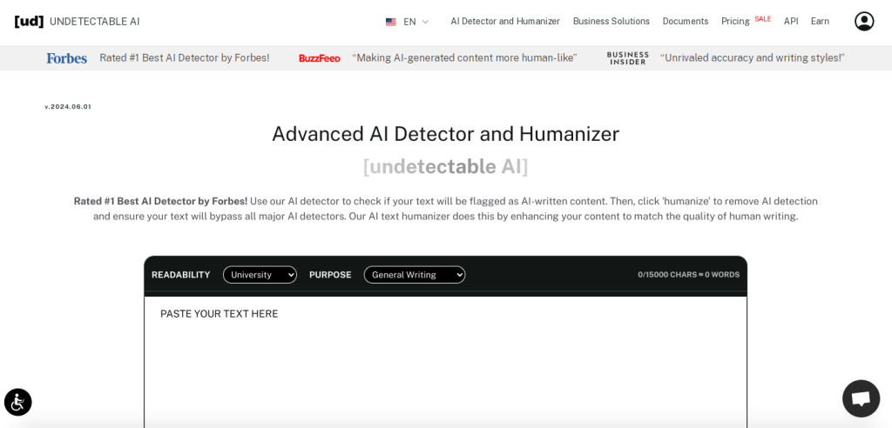
Task: Open the Purpose General Writing dropdown
Action: click(x=415, y=275)
